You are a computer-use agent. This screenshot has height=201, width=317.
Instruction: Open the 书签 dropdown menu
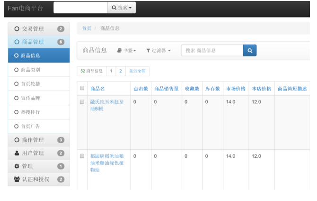click(x=126, y=50)
